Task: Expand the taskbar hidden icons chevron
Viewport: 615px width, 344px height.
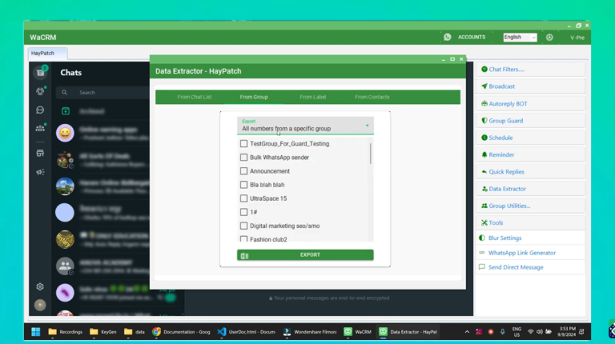Action: 468,331
